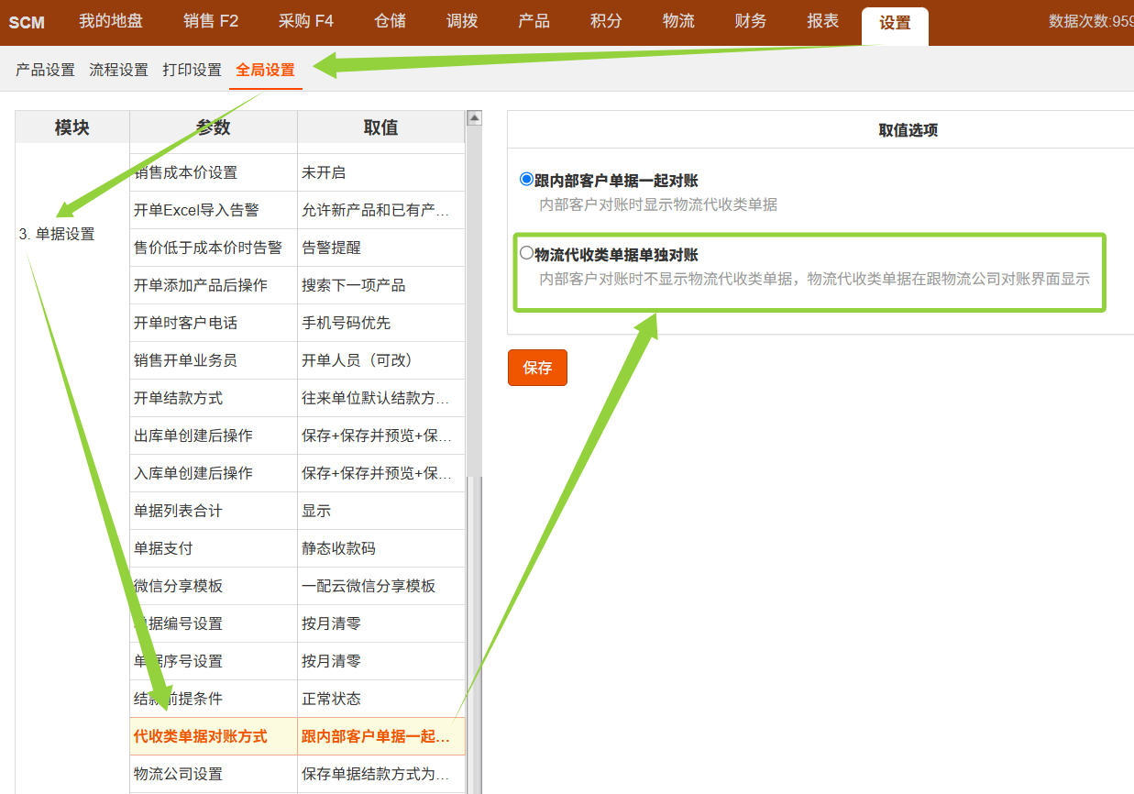Switch to 打印设置 tab
The image size is (1134, 794).
pyautogui.click(x=192, y=70)
